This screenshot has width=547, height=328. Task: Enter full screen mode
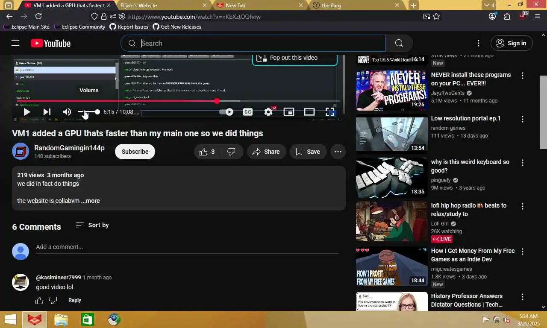pos(330,112)
